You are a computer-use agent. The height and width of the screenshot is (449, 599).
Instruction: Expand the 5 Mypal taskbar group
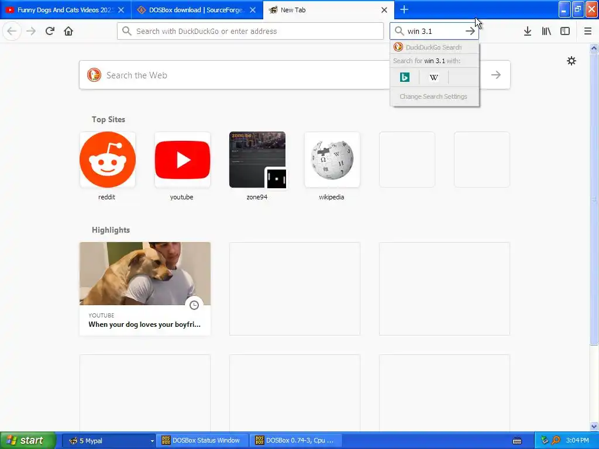tap(108, 440)
